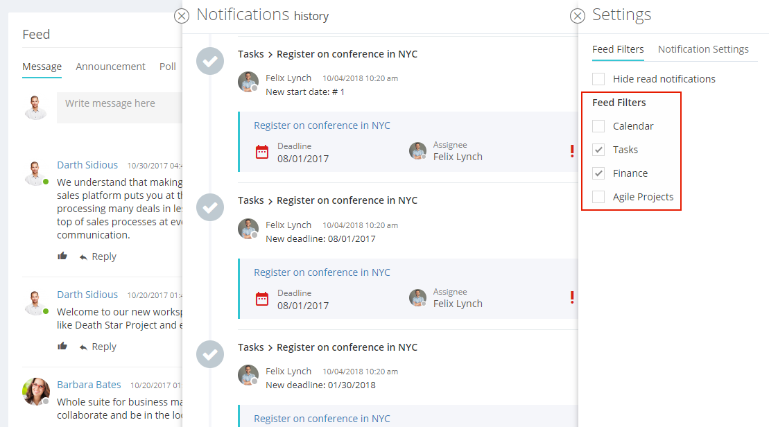Click the calendar icon in the second task card
This screenshot has height=427, width=769.
coord(262,299)
